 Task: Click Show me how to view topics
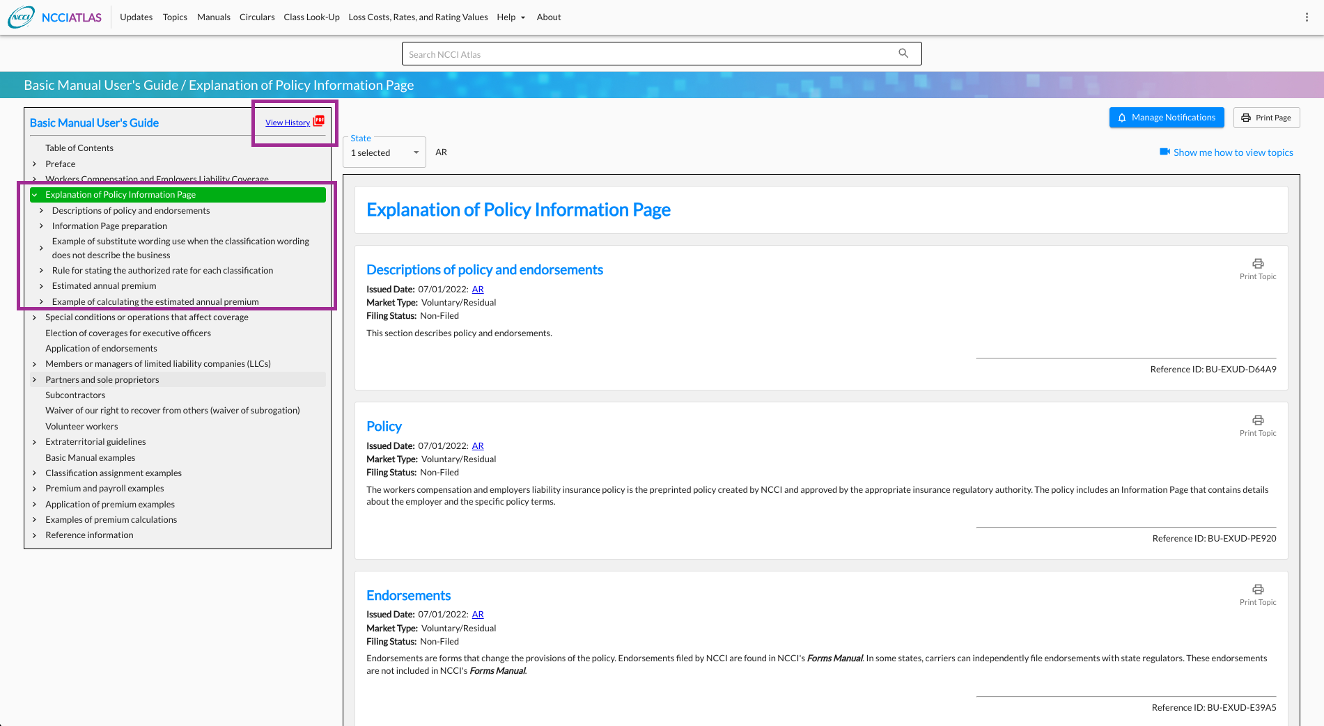[x=1233, y=152]
